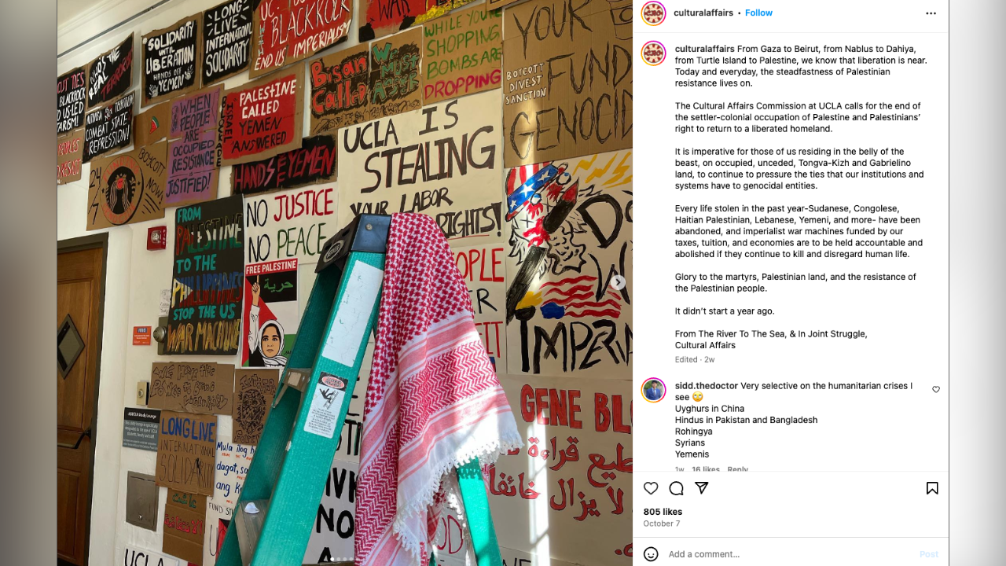Follow the culturalaffairs account
The height and width of the screenshot is (566, 1006).
[758, 13]
